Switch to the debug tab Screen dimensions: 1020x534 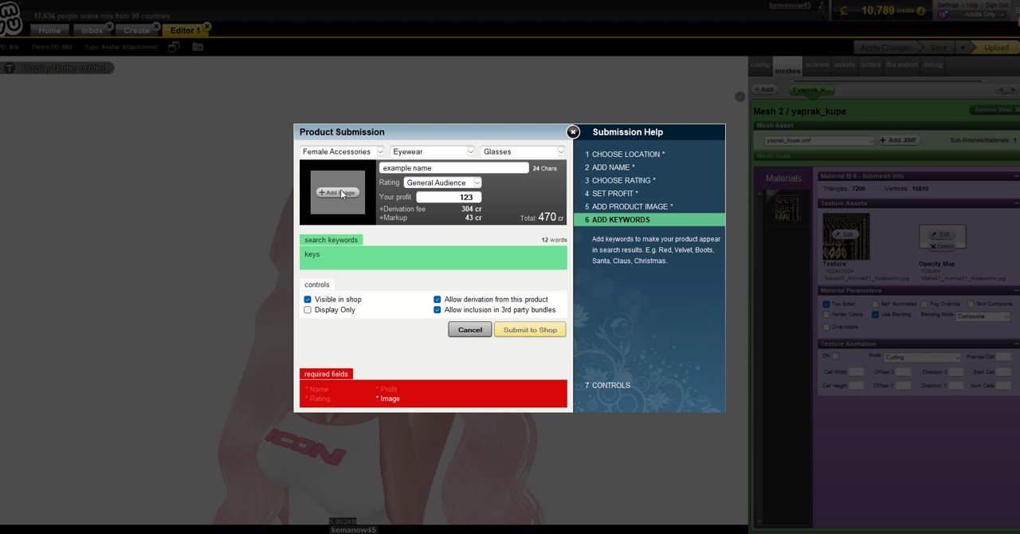tap(932, 65)
